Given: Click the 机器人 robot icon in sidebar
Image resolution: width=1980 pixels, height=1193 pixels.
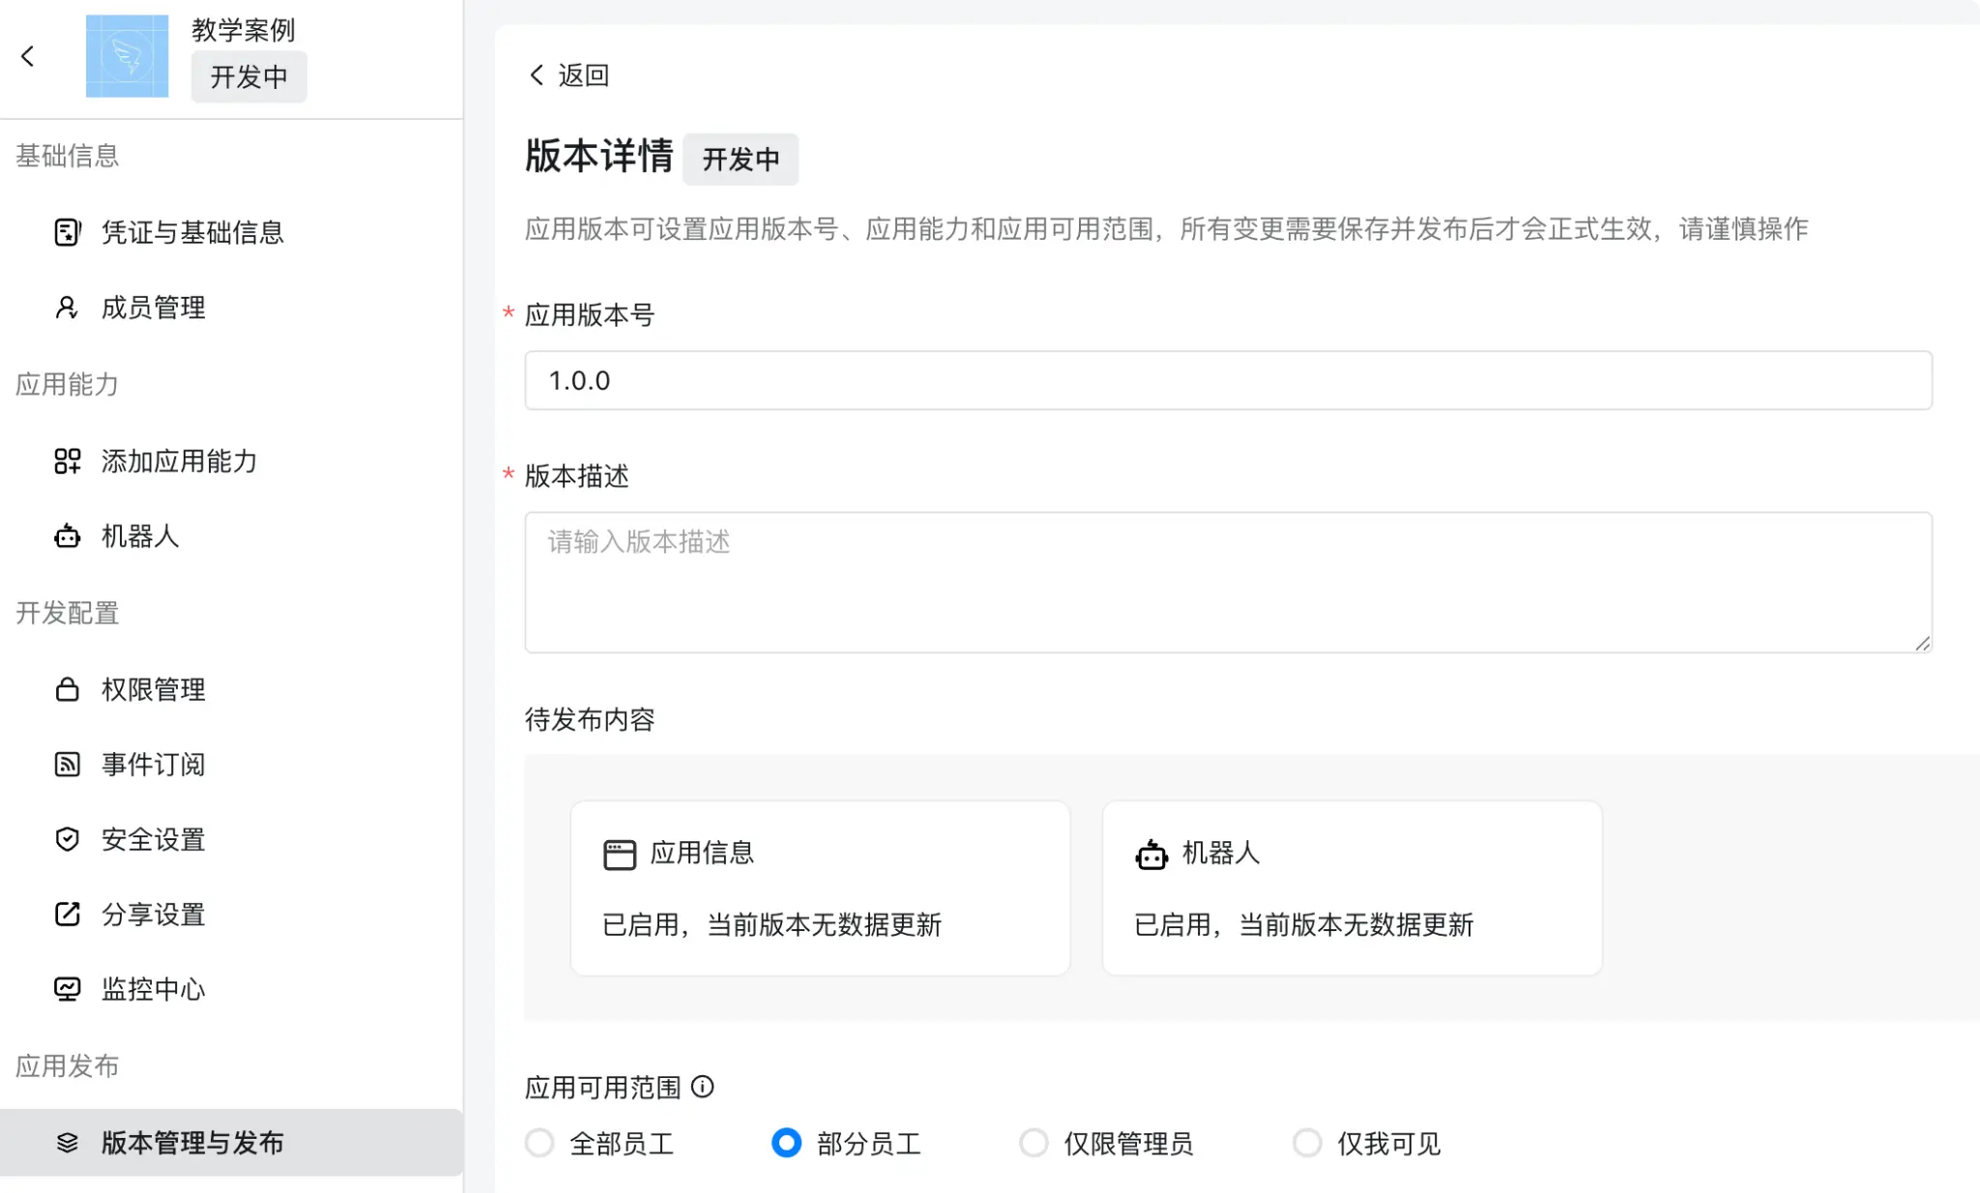Looking at the screenshot, I should point(67,537).
